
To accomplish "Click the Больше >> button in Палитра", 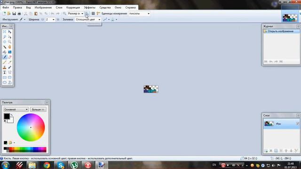I will click(x=38, y=109).
